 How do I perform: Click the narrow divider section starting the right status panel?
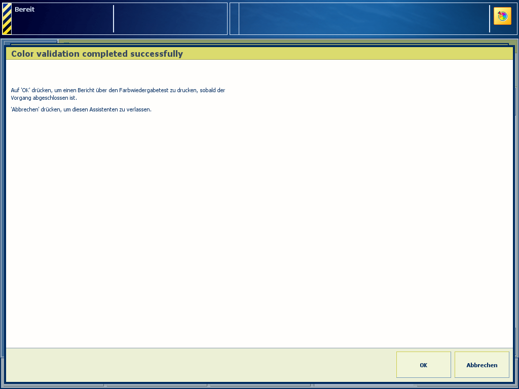(234, 19)
